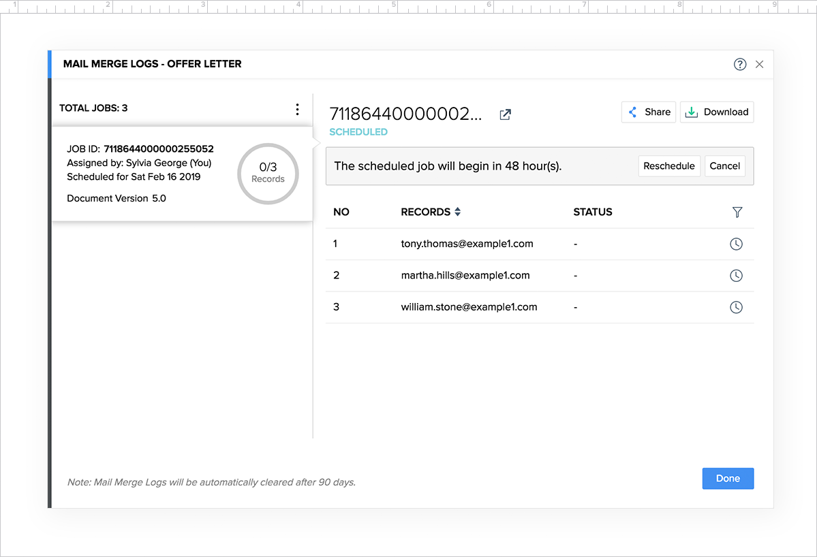Click the 90 days note text
The width and height of the screenshot is (817, 557).
click(211, 482)
